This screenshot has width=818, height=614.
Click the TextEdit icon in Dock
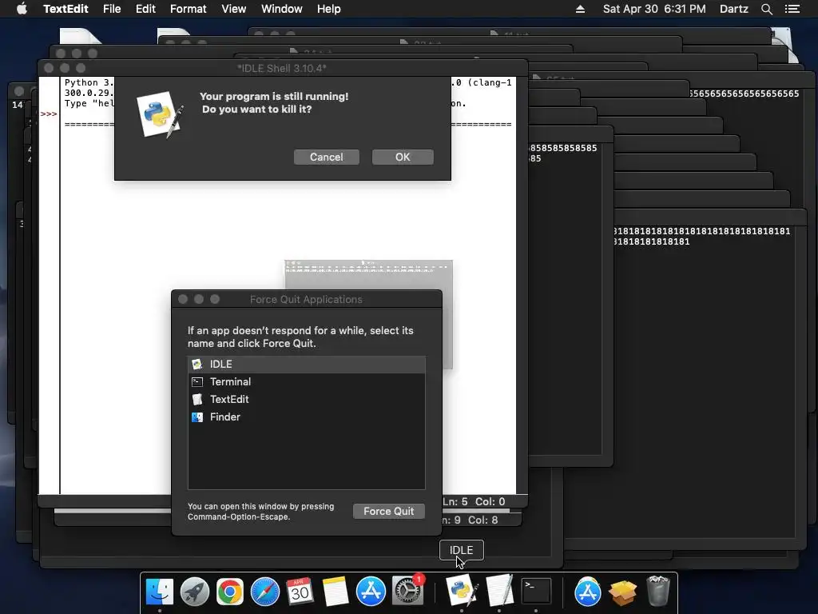coord(499,591)
